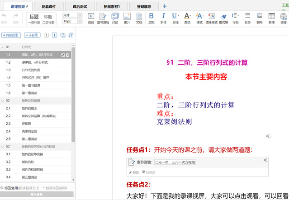Insert a document with the 文档 icon

point(139,16)
